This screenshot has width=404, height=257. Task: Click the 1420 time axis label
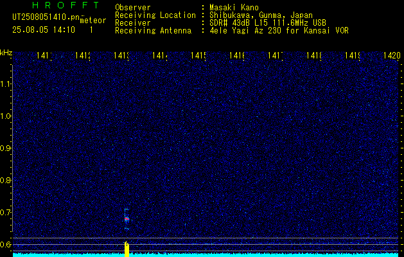pos(392,55)
